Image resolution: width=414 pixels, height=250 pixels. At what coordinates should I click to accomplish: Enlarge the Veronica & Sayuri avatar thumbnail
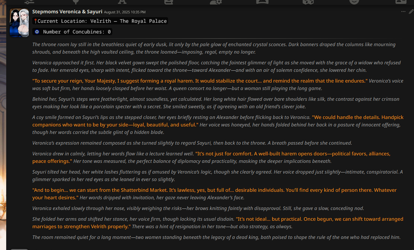(x=19, y=23)
